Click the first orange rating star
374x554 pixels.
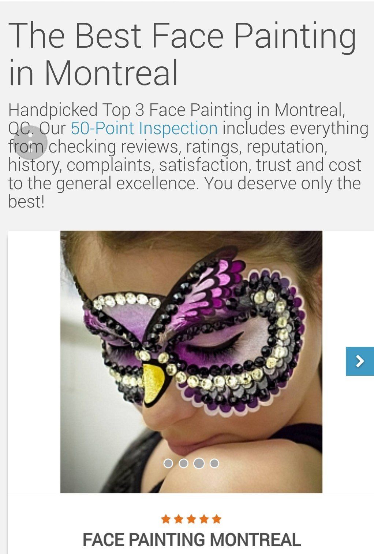166,519
